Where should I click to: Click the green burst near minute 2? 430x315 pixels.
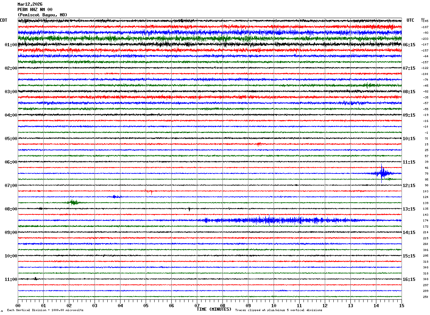[x=74, y=203]
